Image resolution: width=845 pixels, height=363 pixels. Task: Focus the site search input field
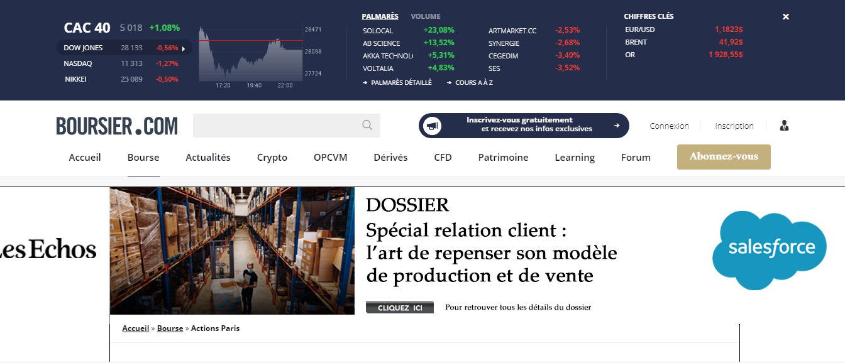point(287,126)
